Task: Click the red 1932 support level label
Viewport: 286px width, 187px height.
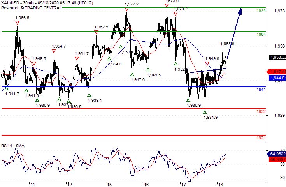Action: 261,111
